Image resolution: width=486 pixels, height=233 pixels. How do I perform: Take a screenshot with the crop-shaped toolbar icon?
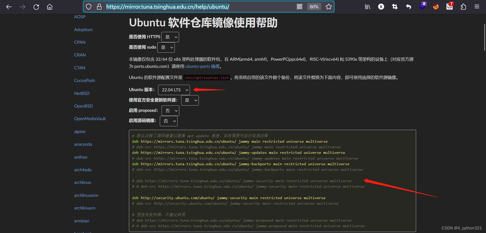(394, 7)
